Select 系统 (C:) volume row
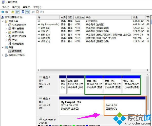The image size is (152, 126). pyautogui.click(x=93, y=35)
